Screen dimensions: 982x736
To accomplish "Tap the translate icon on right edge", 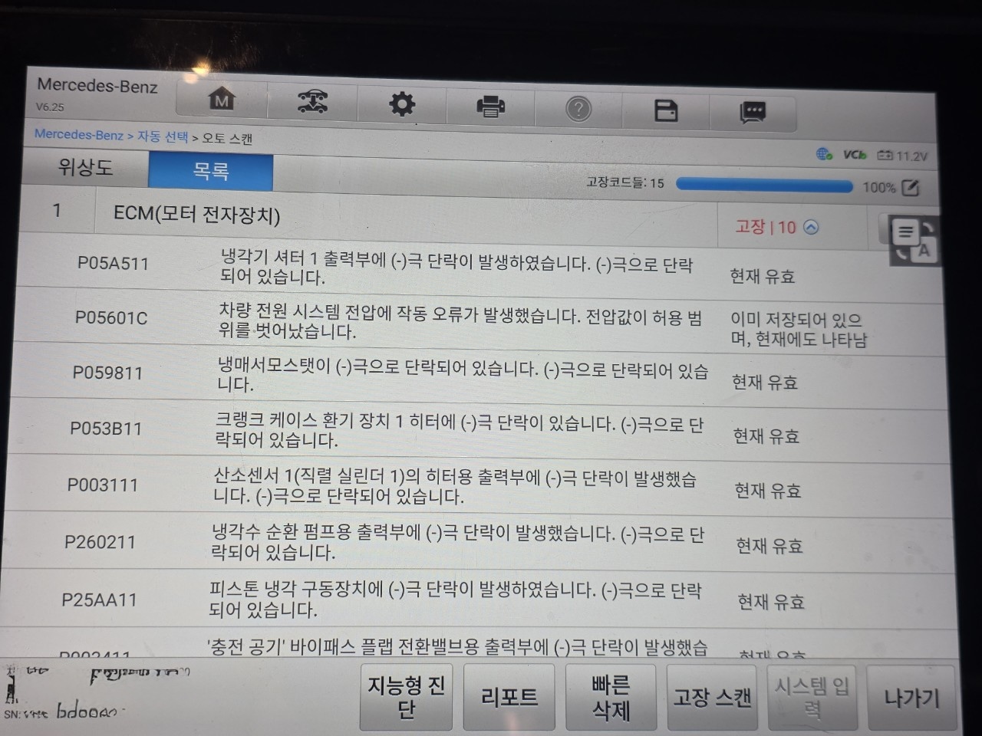I will point(911,240).
